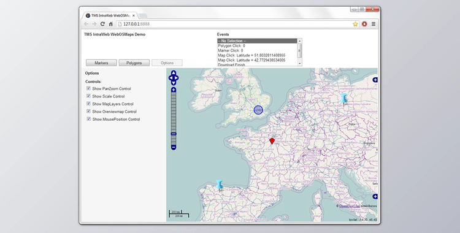Open the browser hamburger menu

374,24
